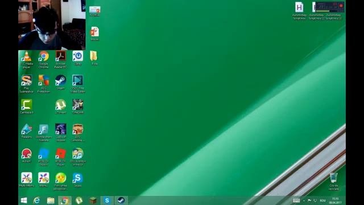Select the uTorrent desktop shortcut
The width and height of the screenshot is (364, 205).
[x=61, y=106]
